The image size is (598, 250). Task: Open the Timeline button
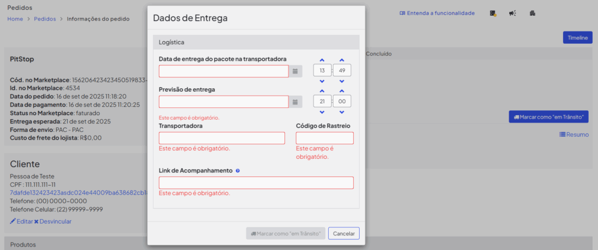(577, 37)
